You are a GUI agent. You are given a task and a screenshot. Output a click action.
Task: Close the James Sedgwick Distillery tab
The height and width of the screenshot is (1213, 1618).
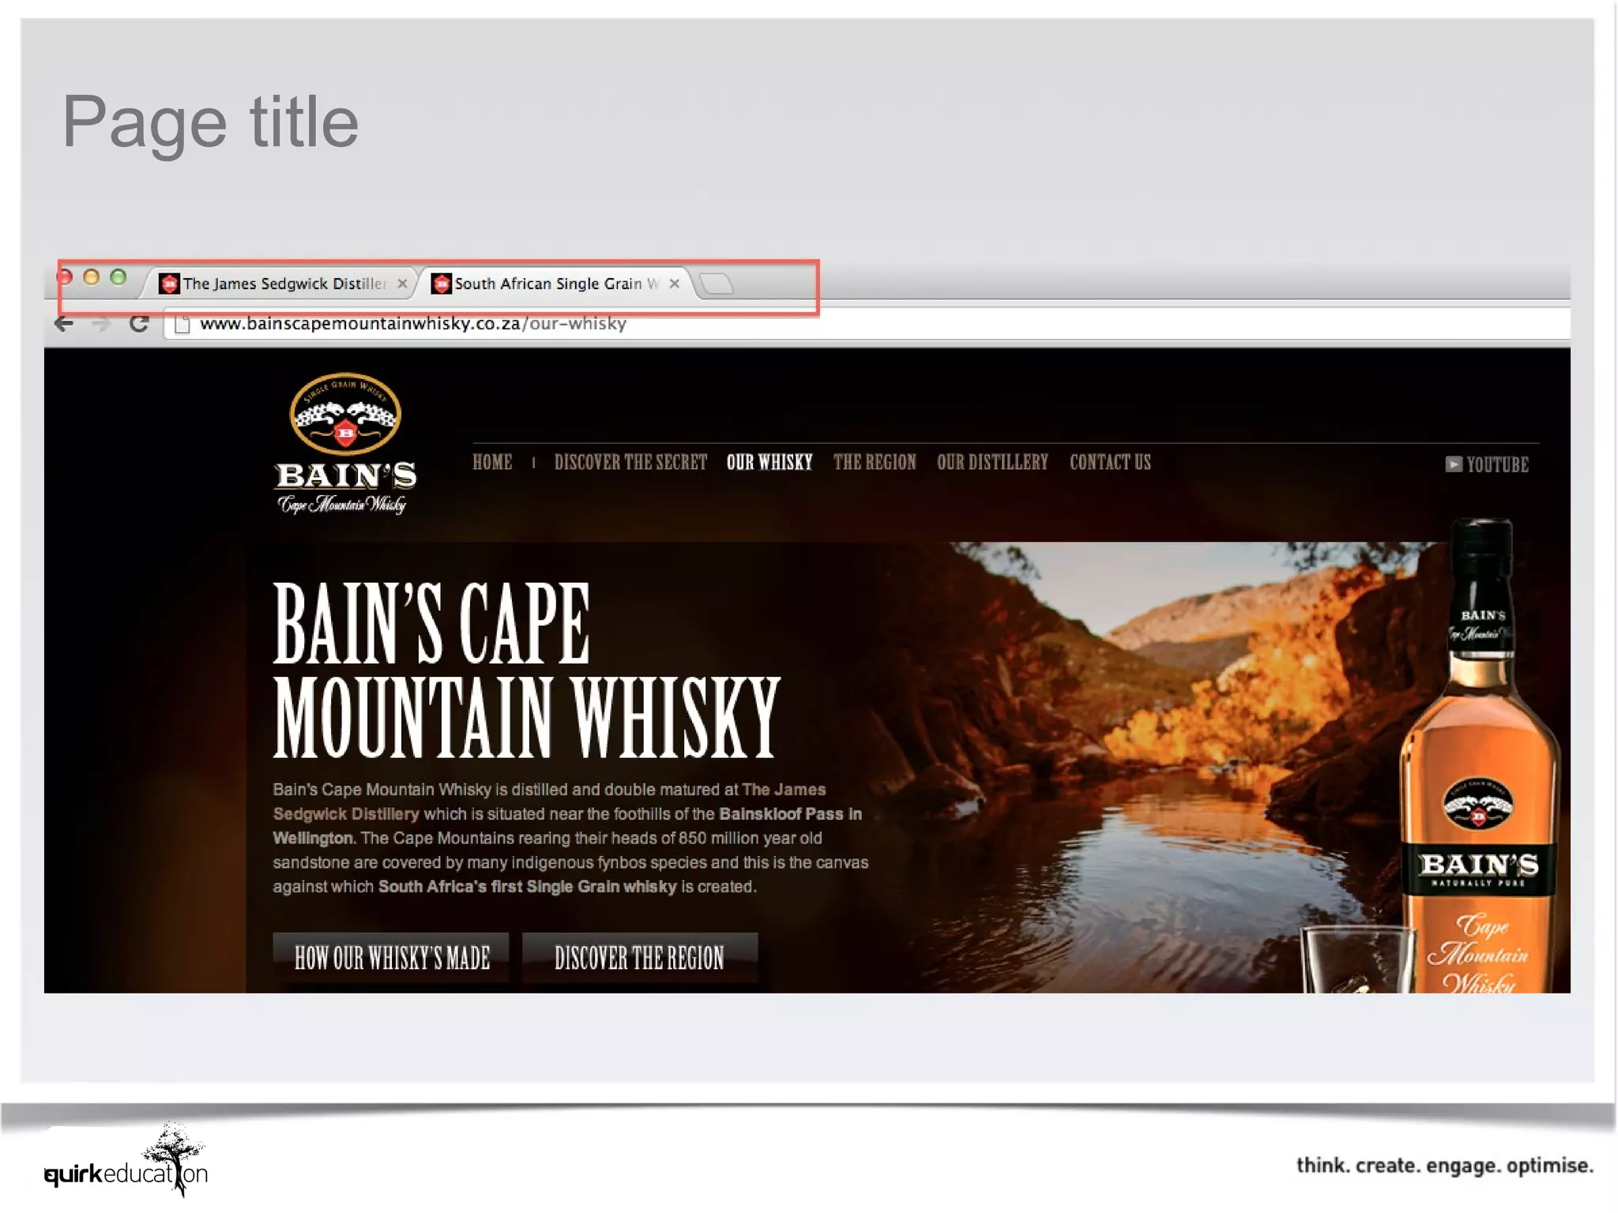tap(402, 284)
